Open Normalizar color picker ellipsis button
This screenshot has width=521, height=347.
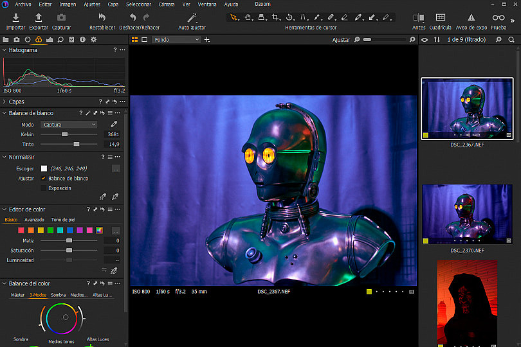(x=116, y=169)
